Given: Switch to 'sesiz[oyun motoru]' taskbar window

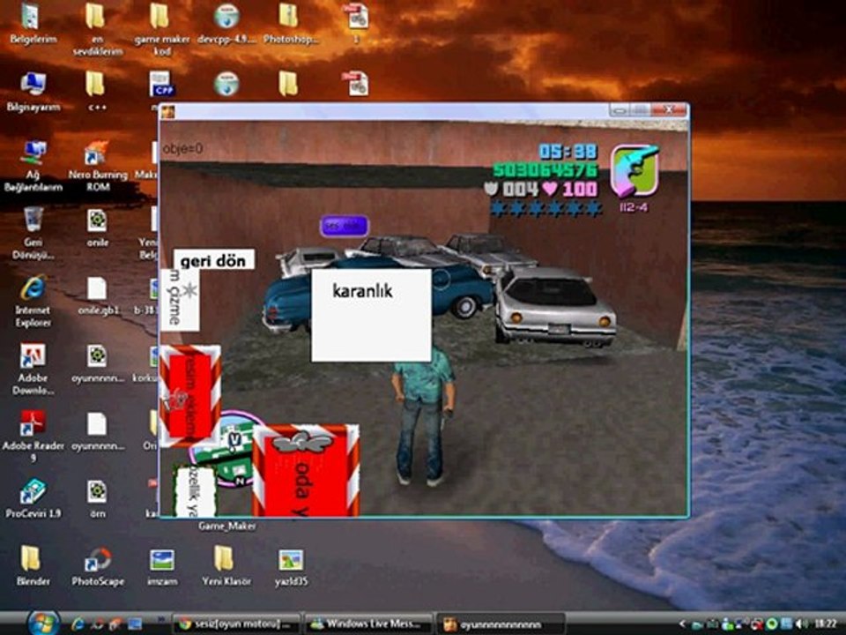Looking at the screenshot, I should click(x=236, y=624).
